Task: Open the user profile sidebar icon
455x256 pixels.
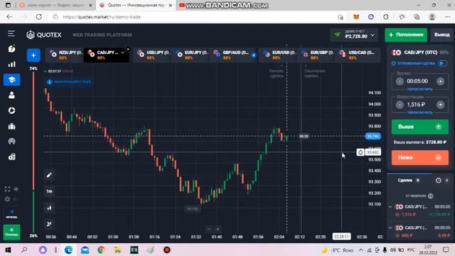Action: (x=11, y=95)
